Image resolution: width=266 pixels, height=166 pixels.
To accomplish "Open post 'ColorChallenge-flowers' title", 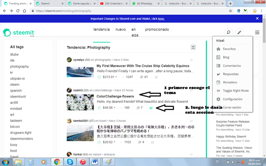I will tap(115, 97).
